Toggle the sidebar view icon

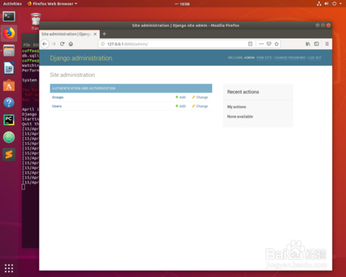(x=316, y=44)
